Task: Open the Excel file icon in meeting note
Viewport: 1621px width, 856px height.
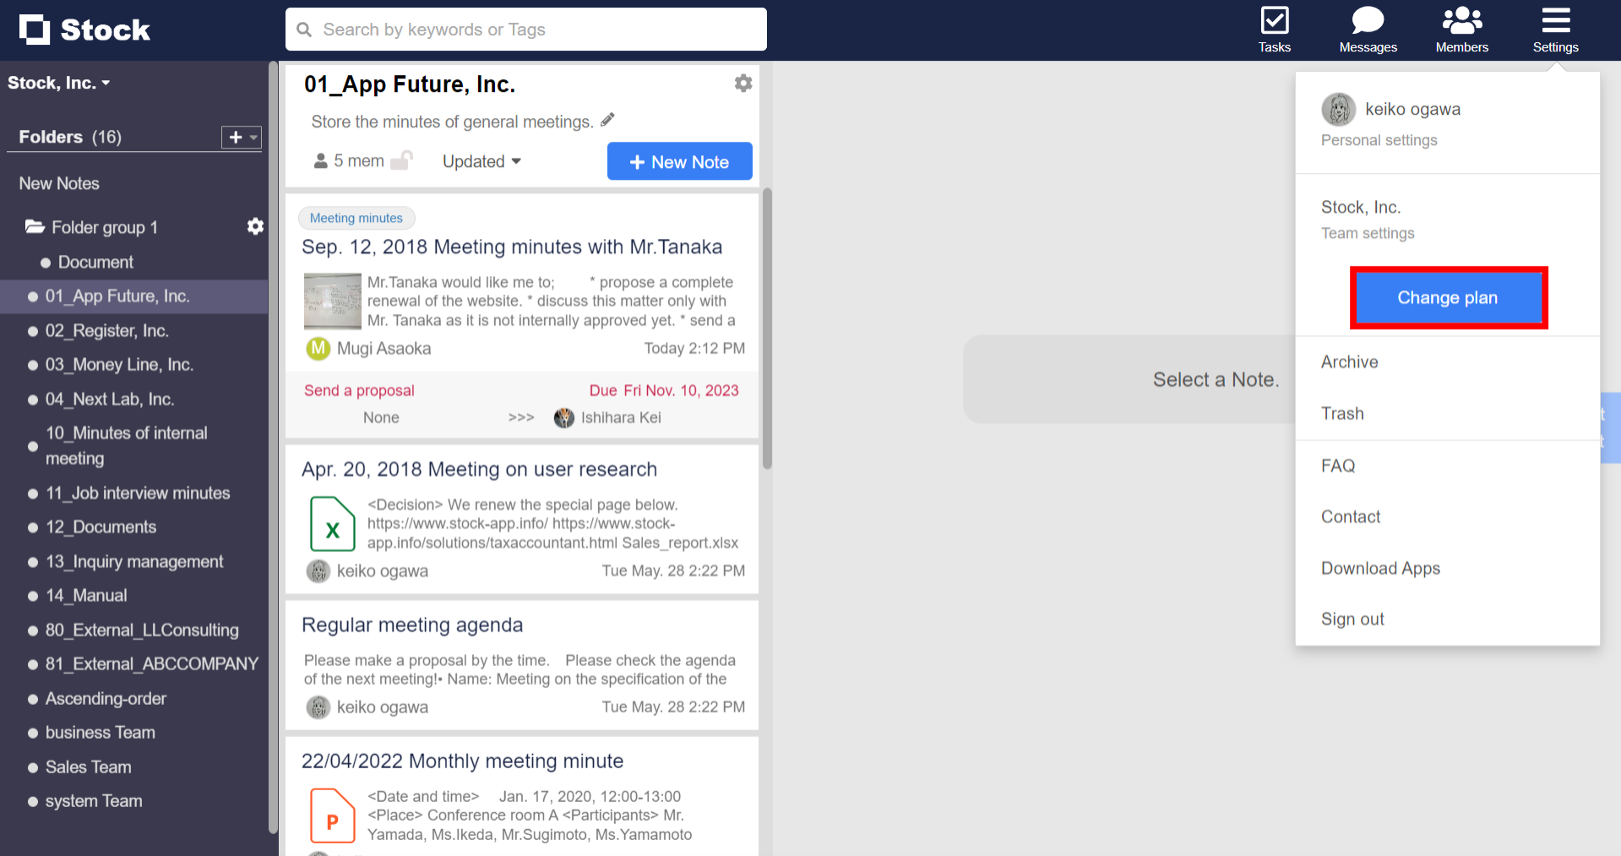Action: pos(332,523)
